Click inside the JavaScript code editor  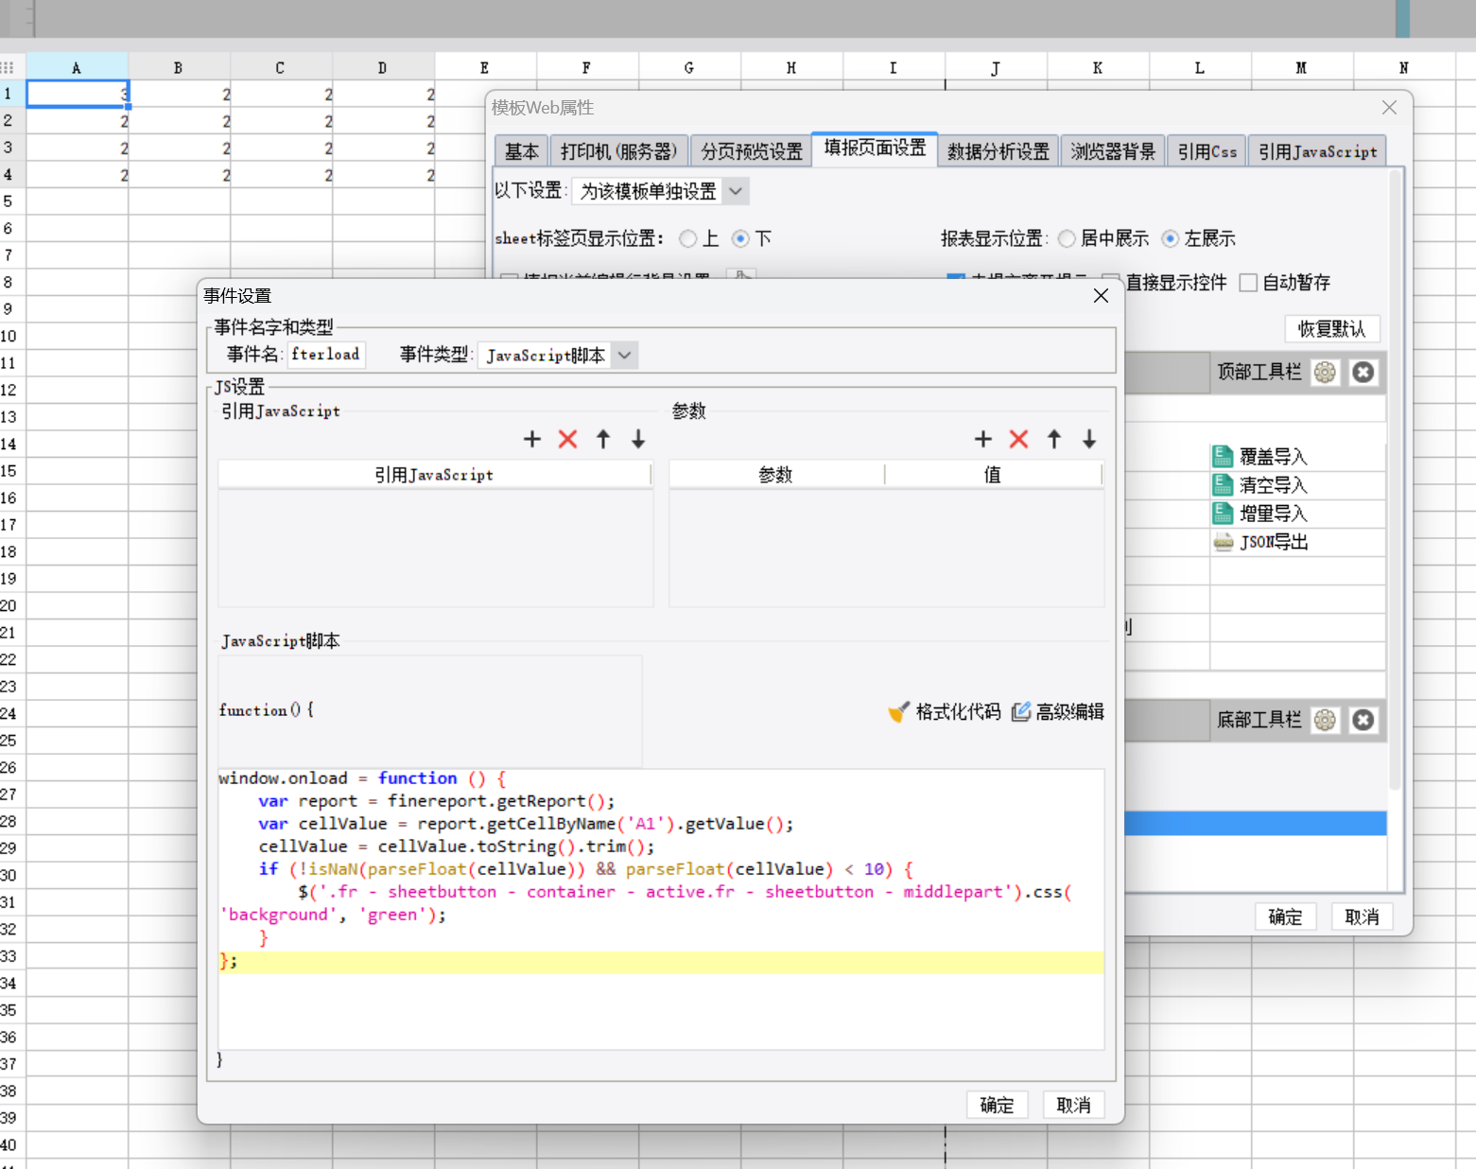660,909
